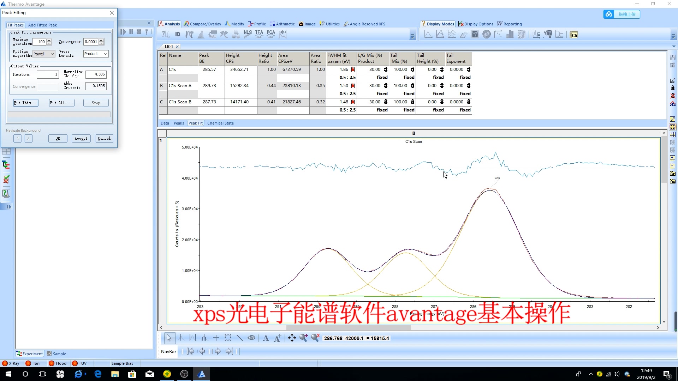Toggle the C1s Scan B Tail Exponent lock
Screen dimensions: 678x381
tap(469, 102)
